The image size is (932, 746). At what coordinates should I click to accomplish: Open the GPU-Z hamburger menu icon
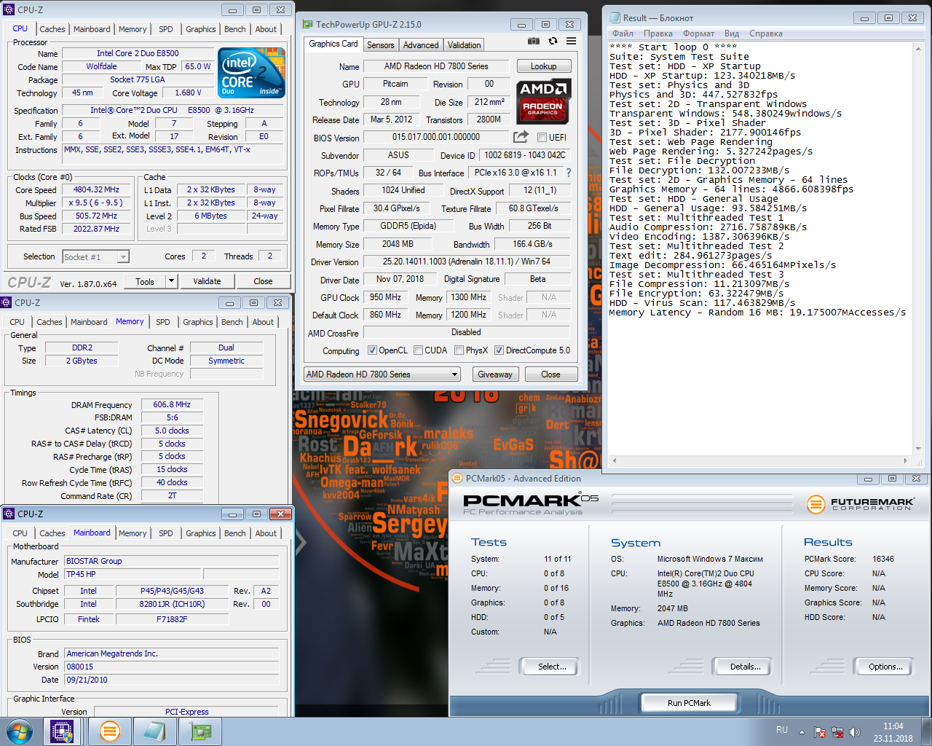(571, 42)
